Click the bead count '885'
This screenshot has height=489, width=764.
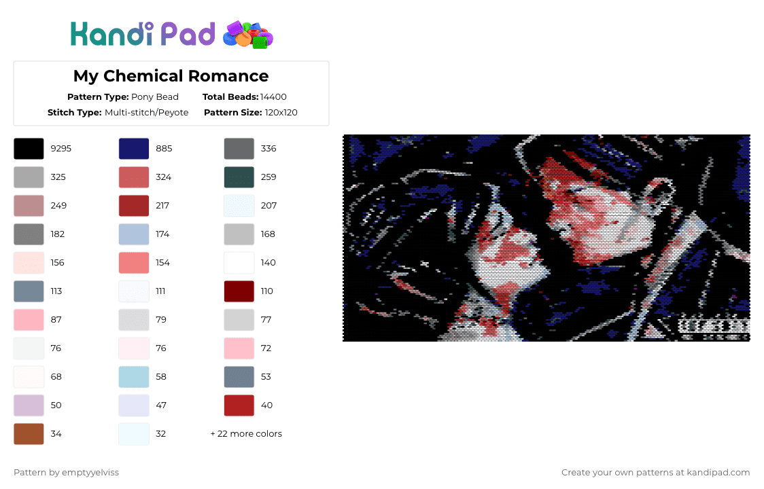(164, 149)
